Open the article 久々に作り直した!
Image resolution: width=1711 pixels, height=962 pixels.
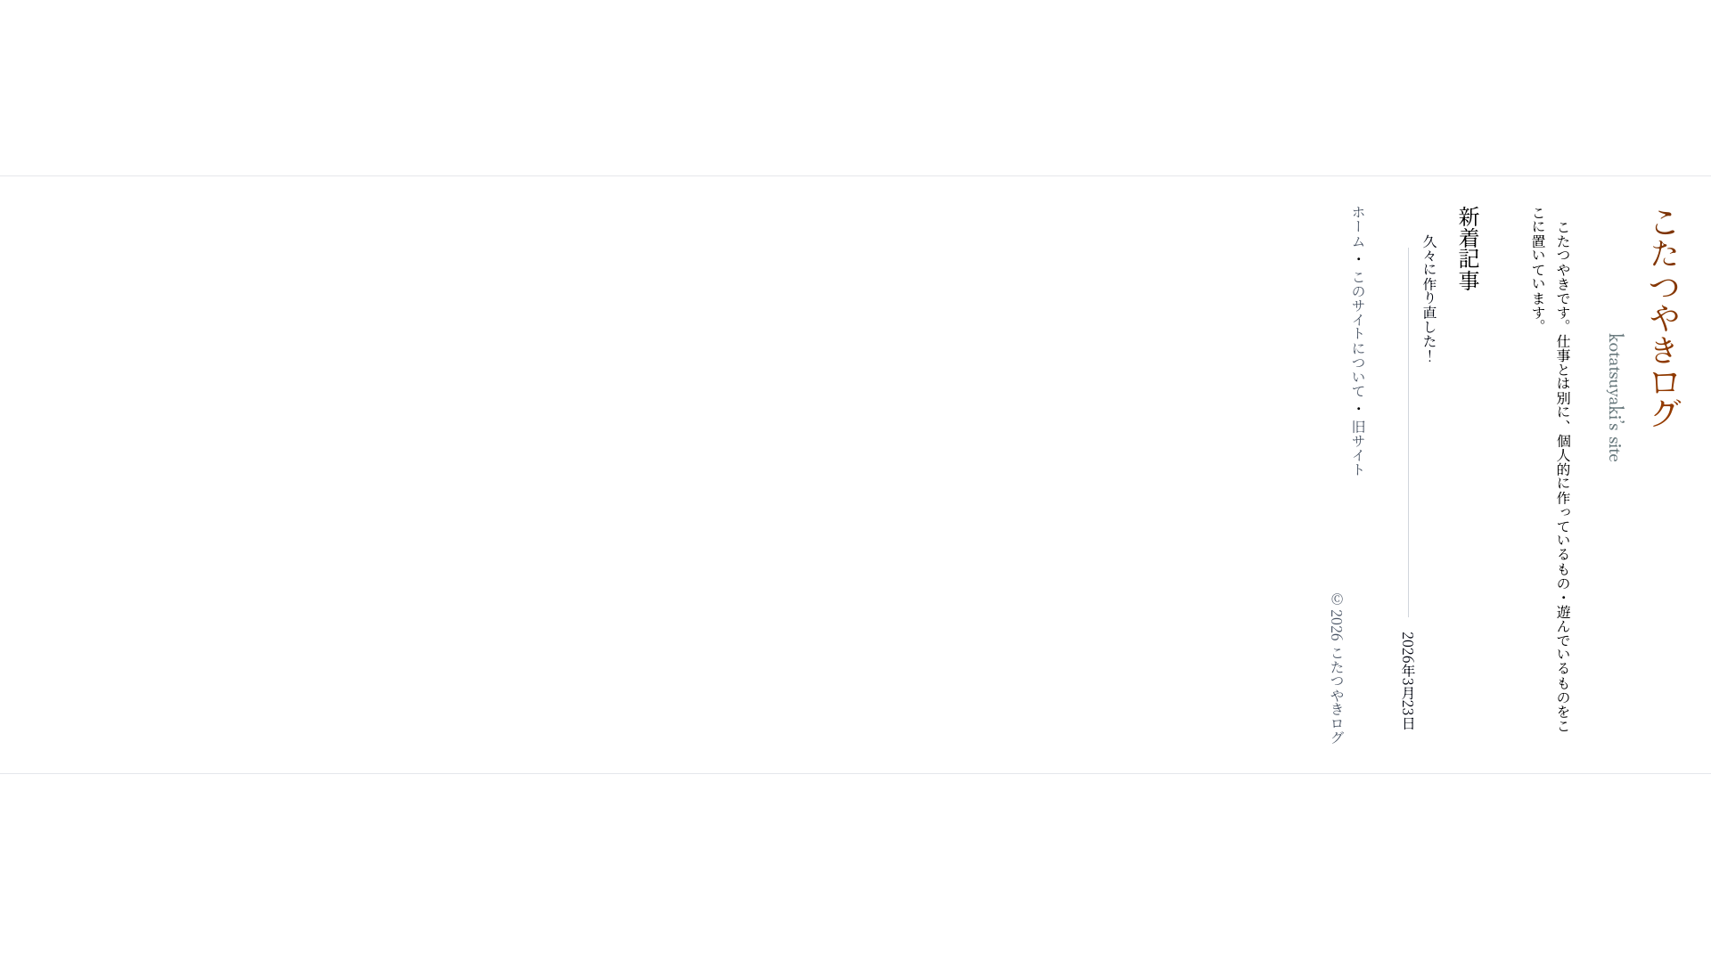1430,298
